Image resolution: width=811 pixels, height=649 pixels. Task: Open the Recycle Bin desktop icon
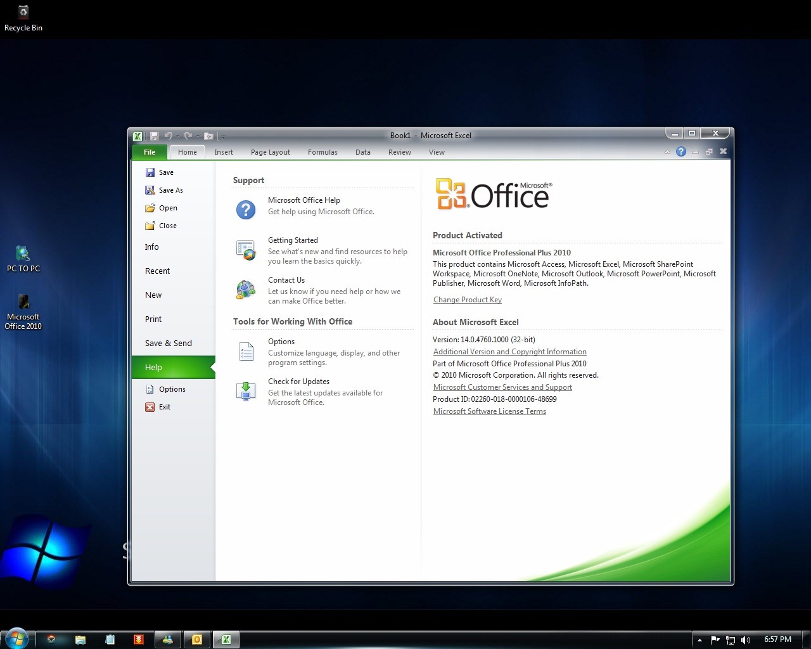tap(23, 19)
